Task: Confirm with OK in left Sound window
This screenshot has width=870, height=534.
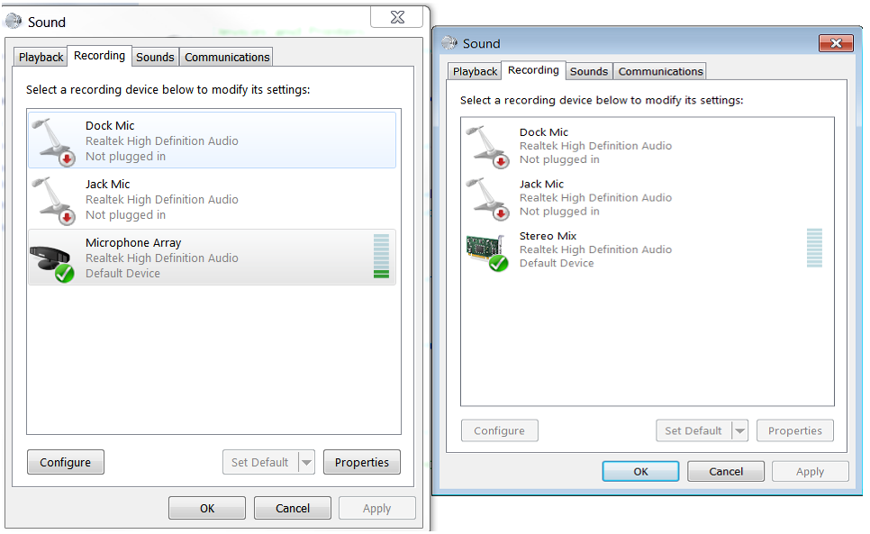Action: pyautogui.click(x=207, y=508)
